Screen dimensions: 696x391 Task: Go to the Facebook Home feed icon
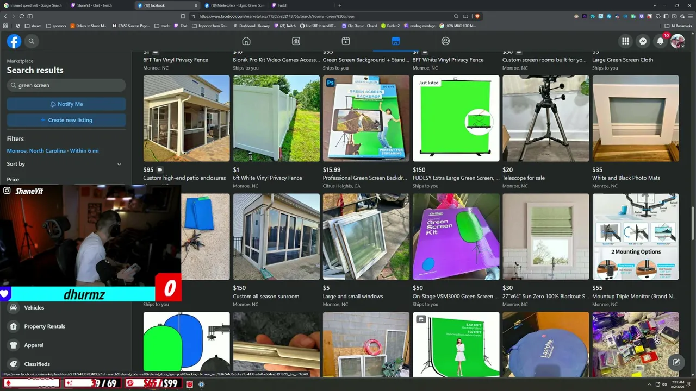click(x=246, y=41)
